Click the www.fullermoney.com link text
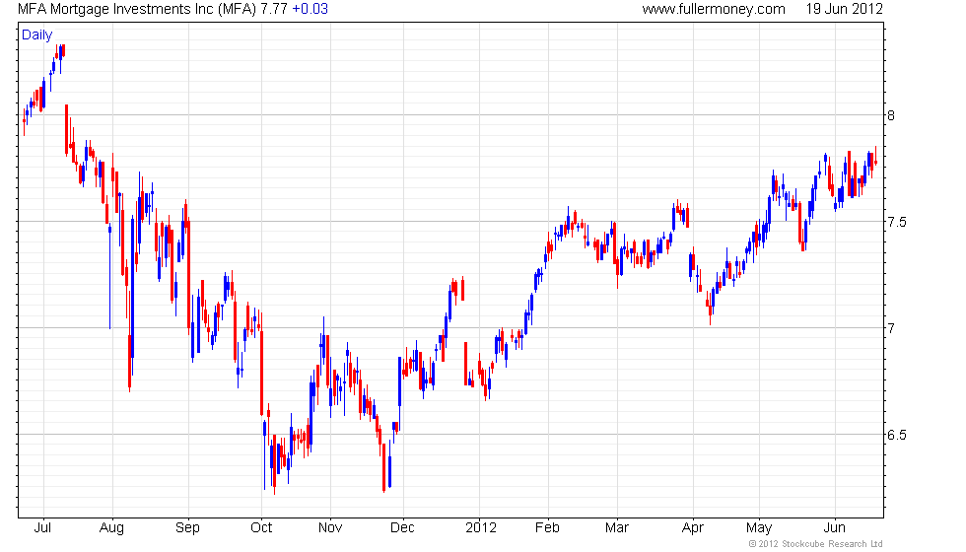Viewport: 966px width, 552px height. click(x=714, y=9)
